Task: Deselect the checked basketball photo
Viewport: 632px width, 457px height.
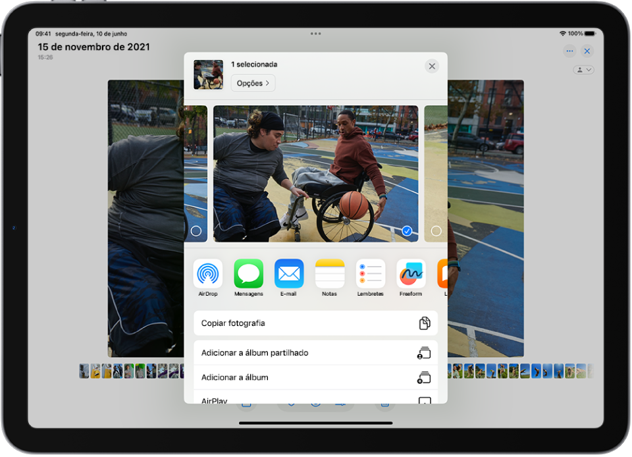Action: (407, 231)
